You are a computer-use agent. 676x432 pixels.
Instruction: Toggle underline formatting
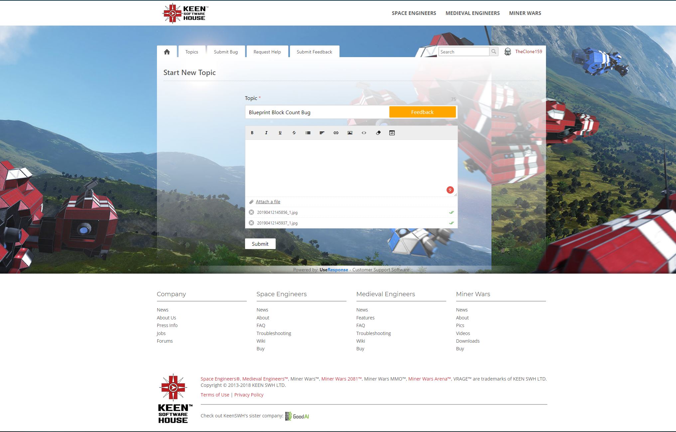pos(280,133)
